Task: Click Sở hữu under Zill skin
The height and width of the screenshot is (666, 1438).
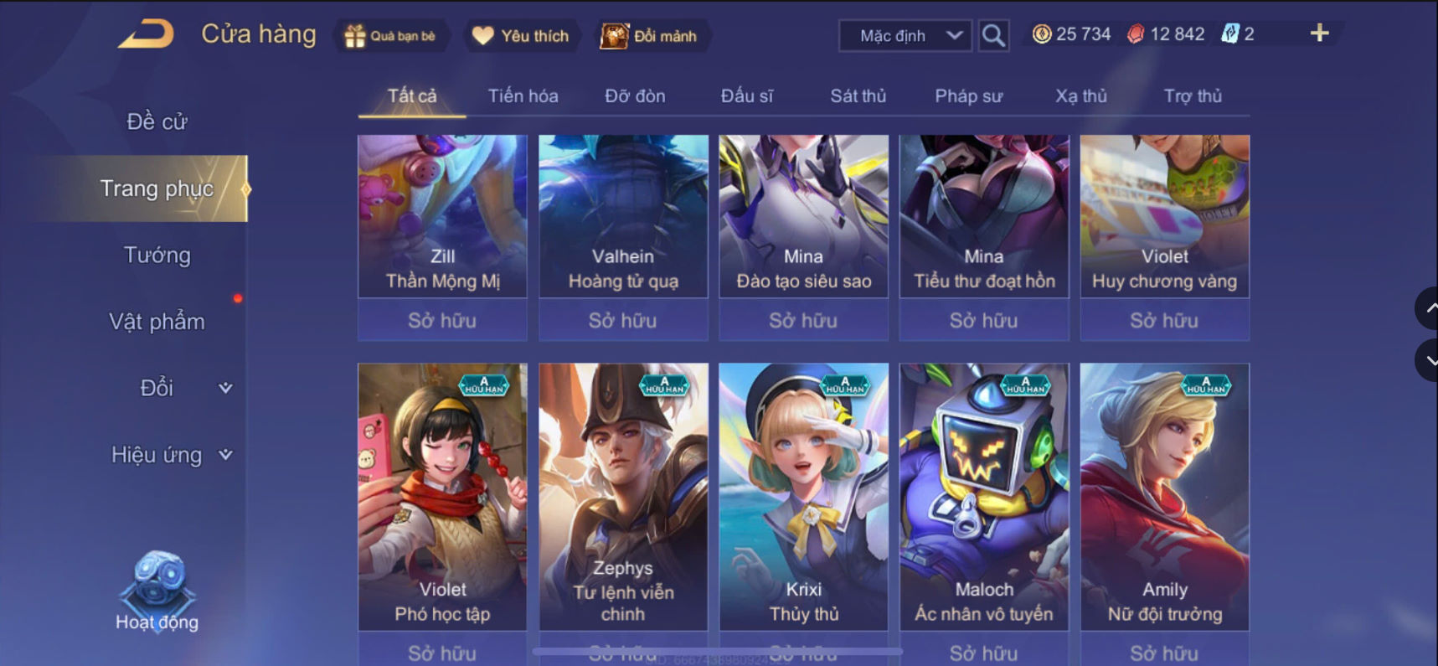Action: (442, 320)
